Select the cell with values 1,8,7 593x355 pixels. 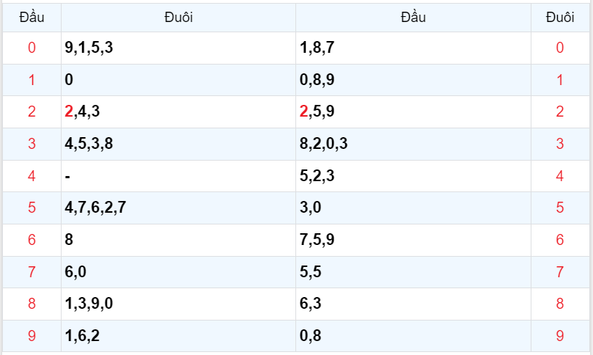click(x=317, y=48)
